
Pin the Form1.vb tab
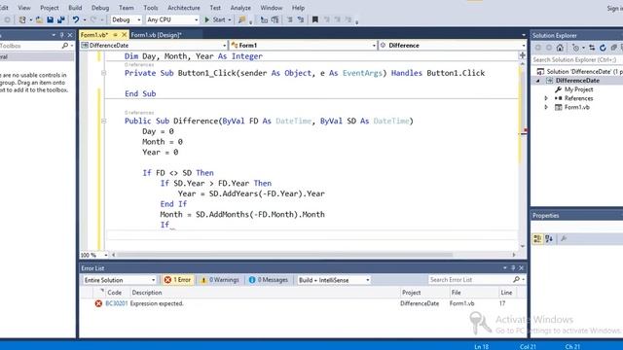115,35
